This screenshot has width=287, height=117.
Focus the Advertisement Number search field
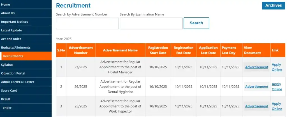(87, 24)
